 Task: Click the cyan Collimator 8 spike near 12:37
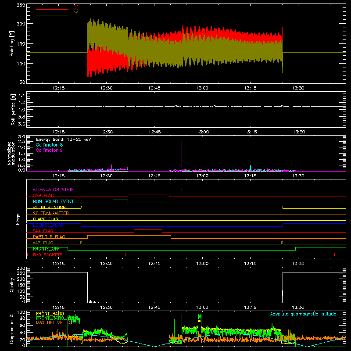point(127,148)
